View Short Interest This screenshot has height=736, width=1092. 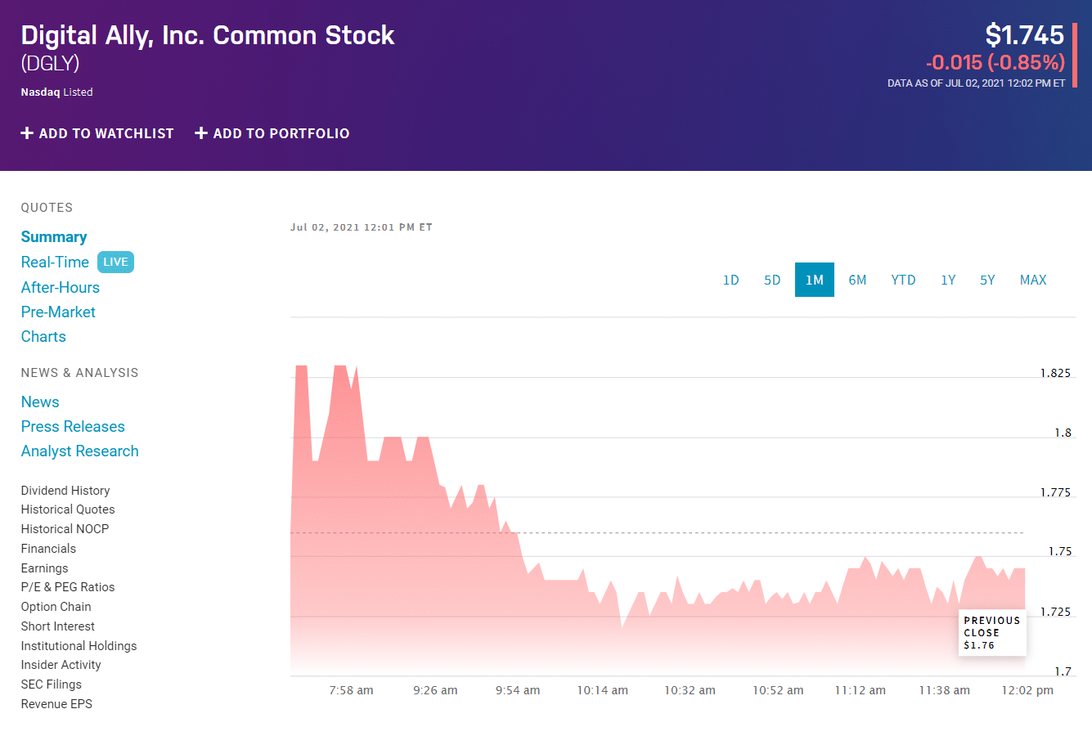tap(58, 626)
